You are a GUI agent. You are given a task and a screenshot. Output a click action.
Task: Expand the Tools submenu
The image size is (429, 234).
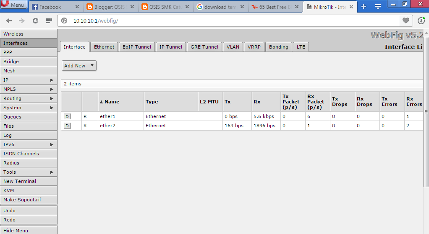(29, 172)
